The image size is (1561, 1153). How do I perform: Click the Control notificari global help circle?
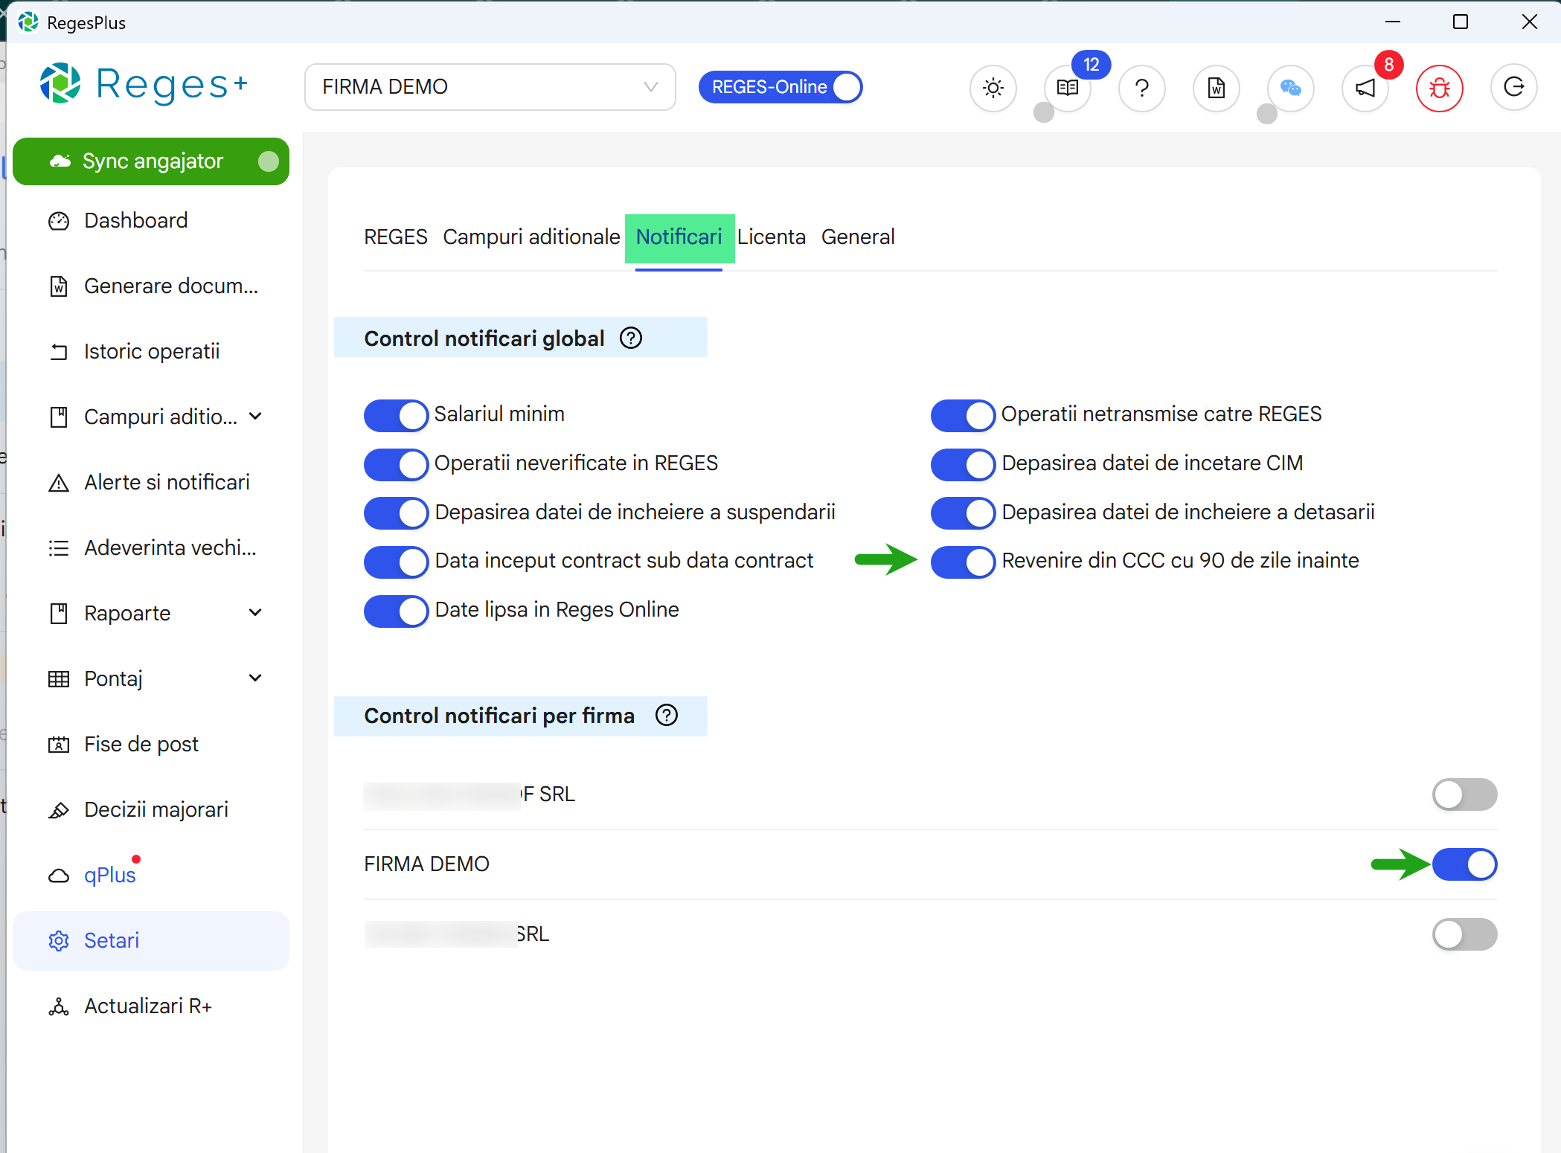[x=630, y=338]
